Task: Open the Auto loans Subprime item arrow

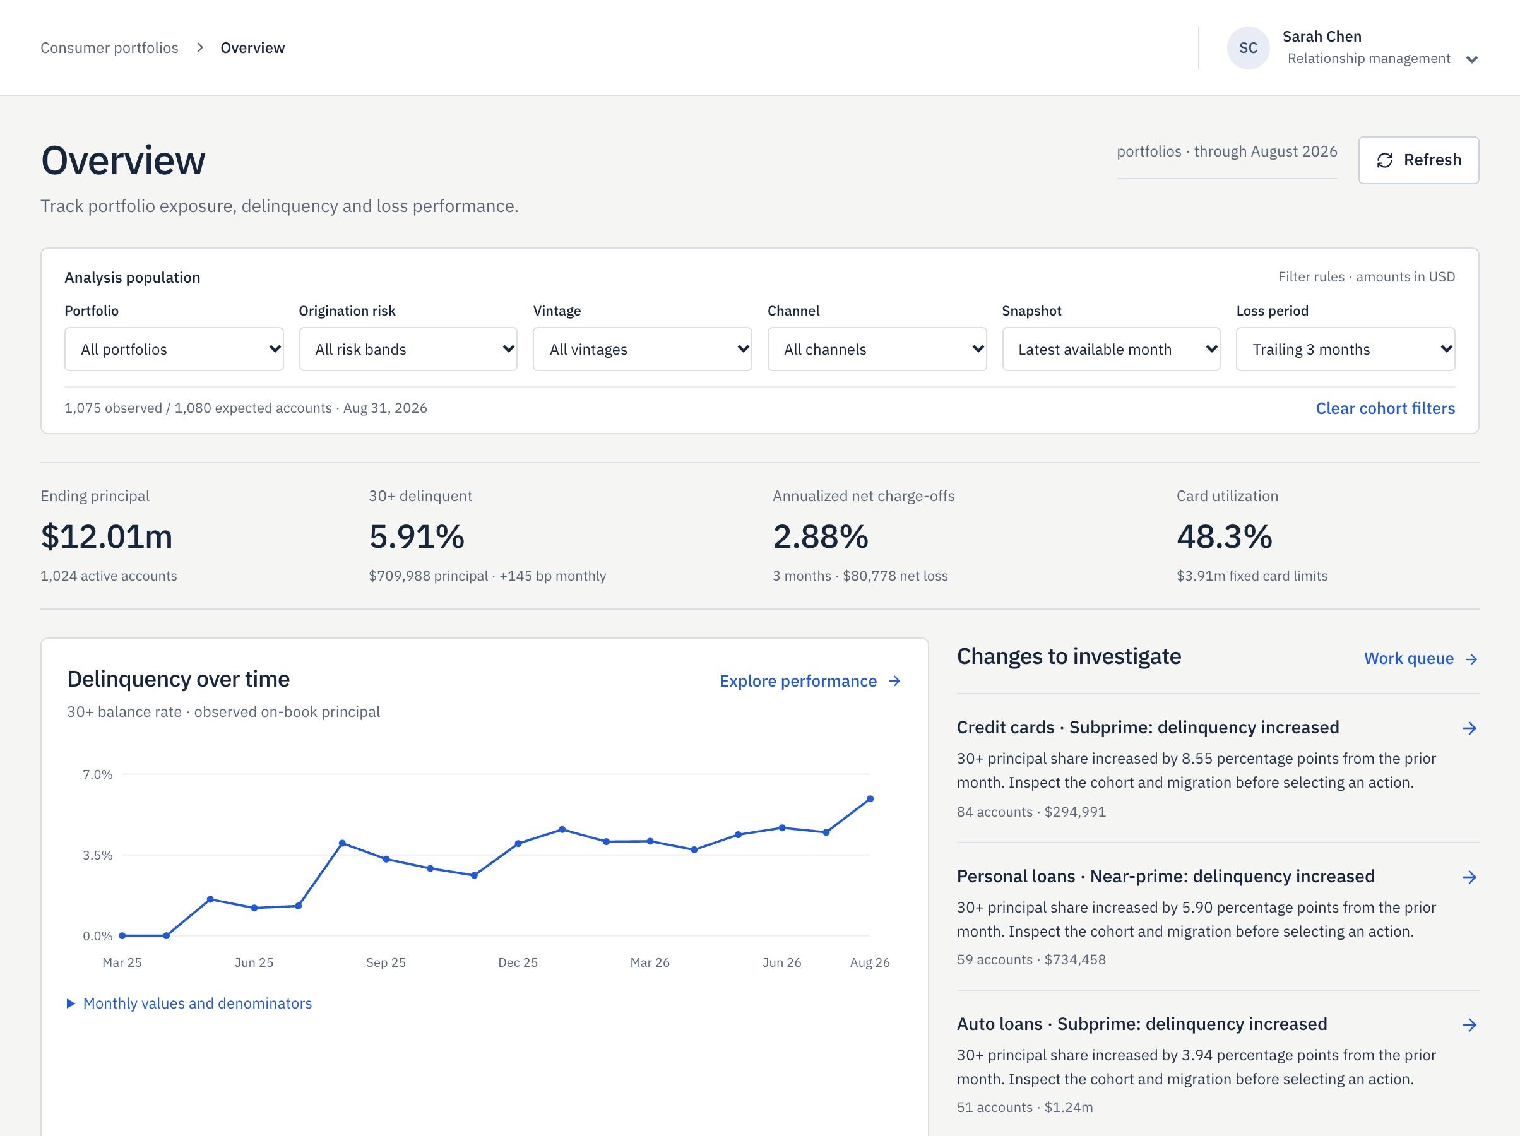Action: [1470, 1026]
